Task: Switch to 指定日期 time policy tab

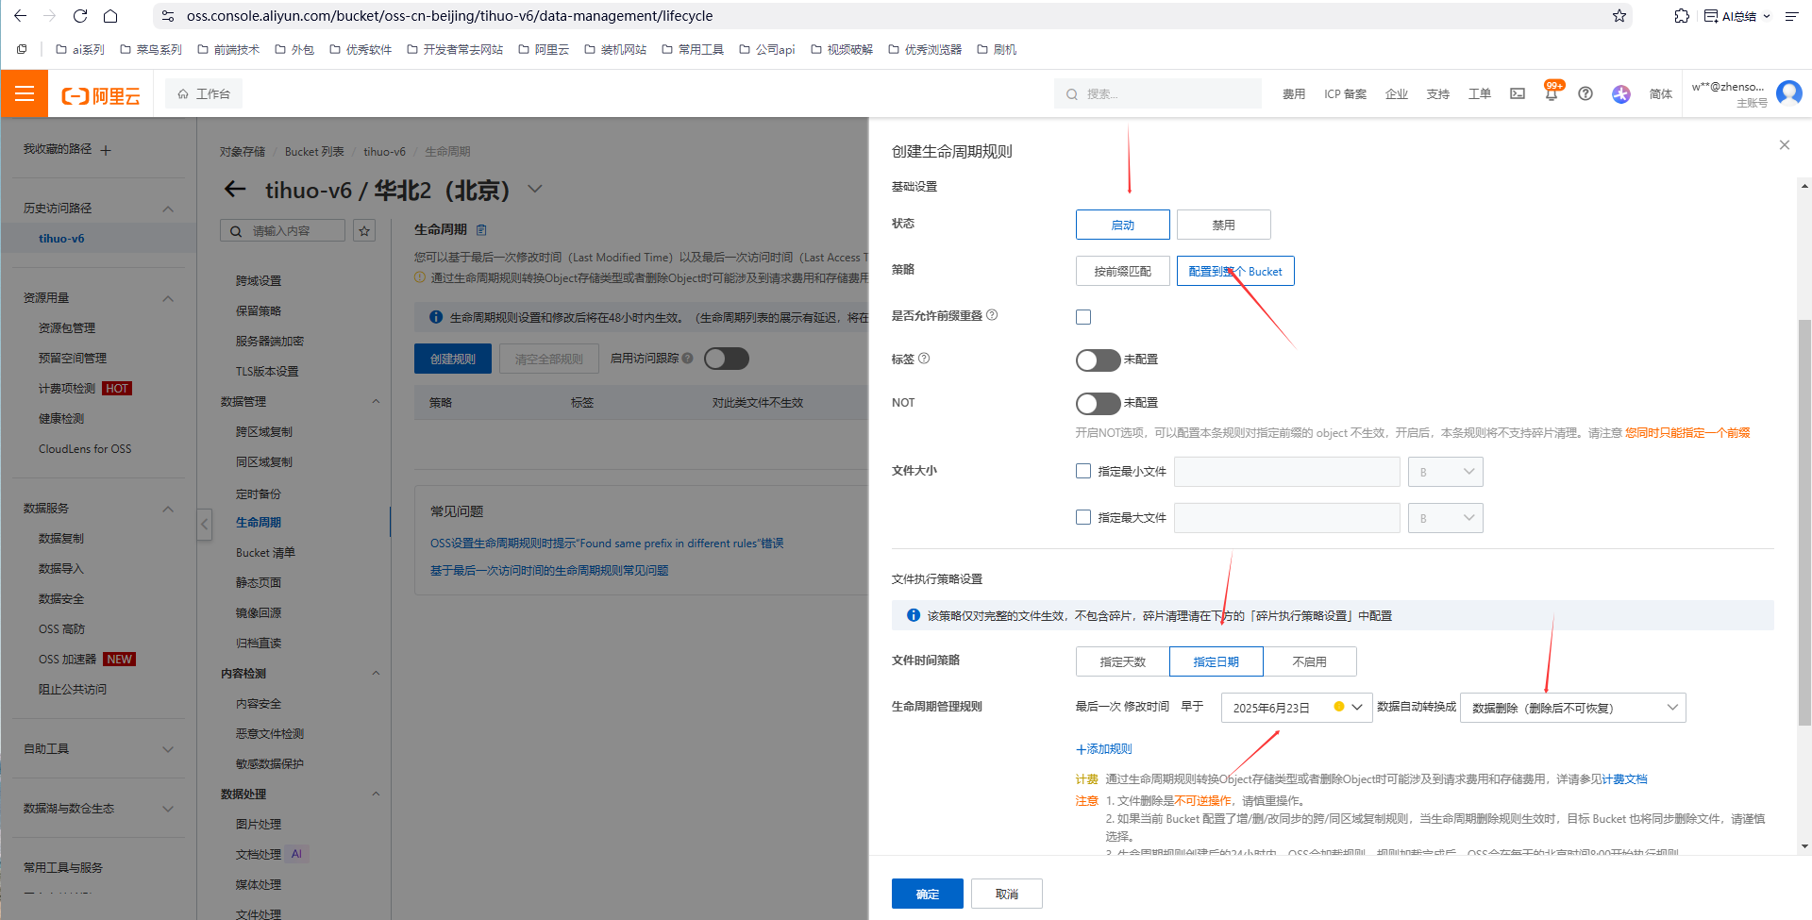Action: tap(1216, 661)
